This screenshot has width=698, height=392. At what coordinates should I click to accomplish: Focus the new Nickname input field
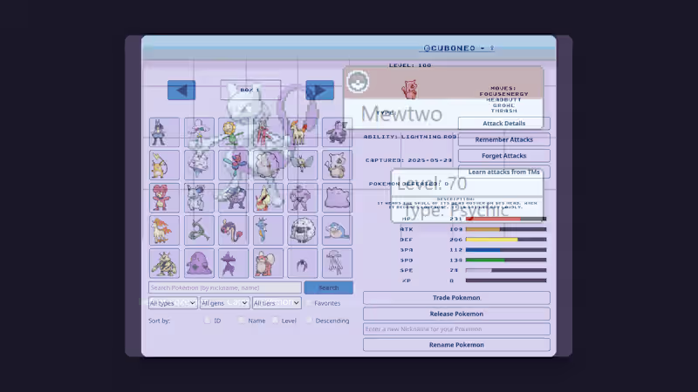pos(456,329)
